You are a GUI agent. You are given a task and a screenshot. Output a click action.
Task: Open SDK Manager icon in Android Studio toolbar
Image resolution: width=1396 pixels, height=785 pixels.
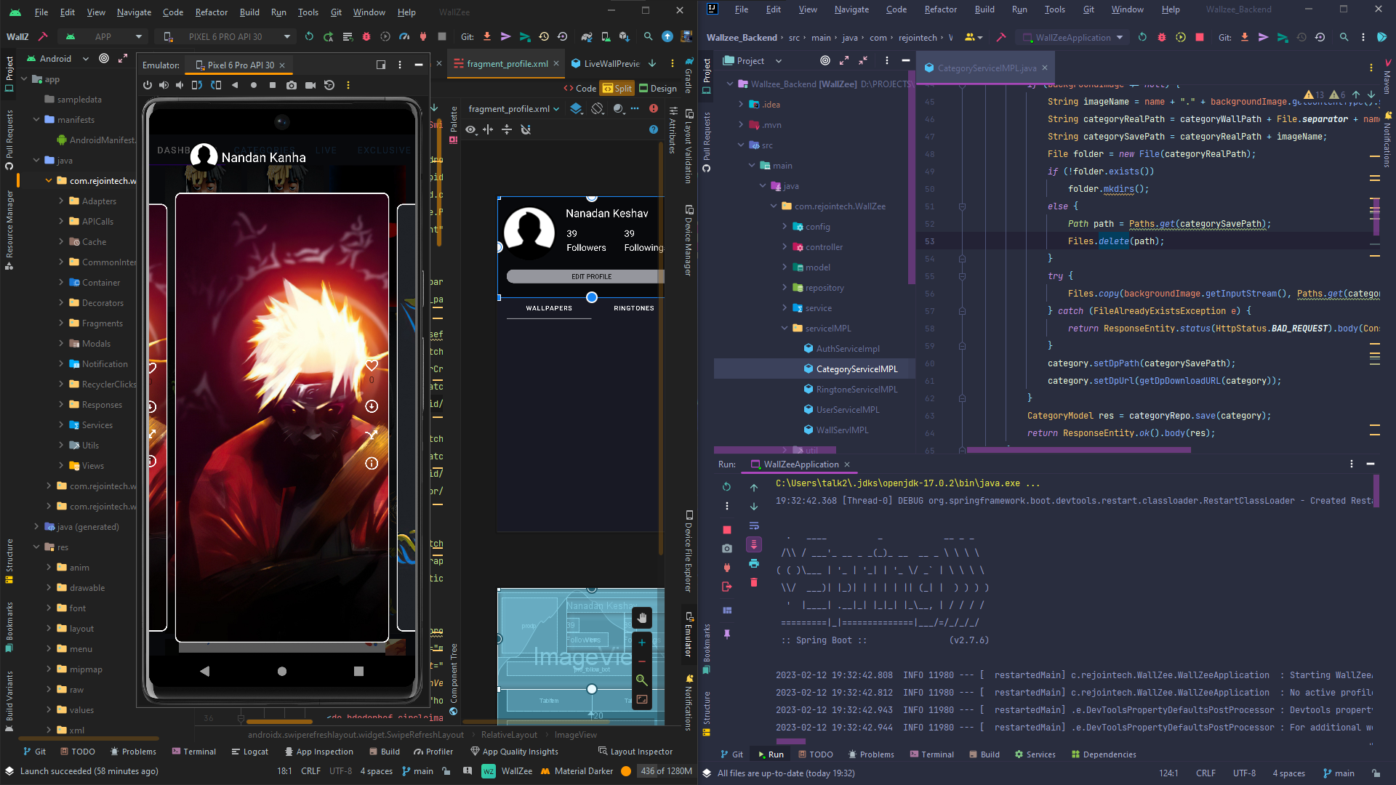[x=624, y=36]
